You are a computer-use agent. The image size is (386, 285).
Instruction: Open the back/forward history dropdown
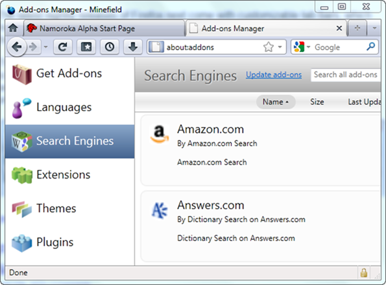pos(46,47)
